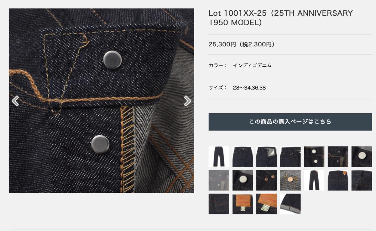Select the back waist with leather patch thumbnail
376x231 pixels.
[x=338, y=180]
